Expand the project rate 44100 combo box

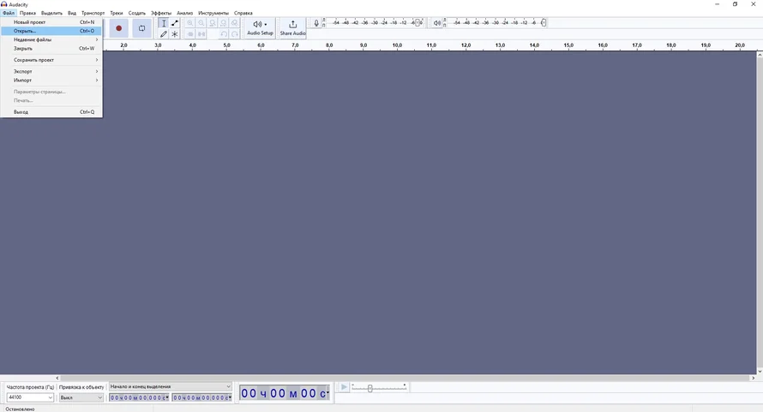pyautogui.click(x=30, y=397)
